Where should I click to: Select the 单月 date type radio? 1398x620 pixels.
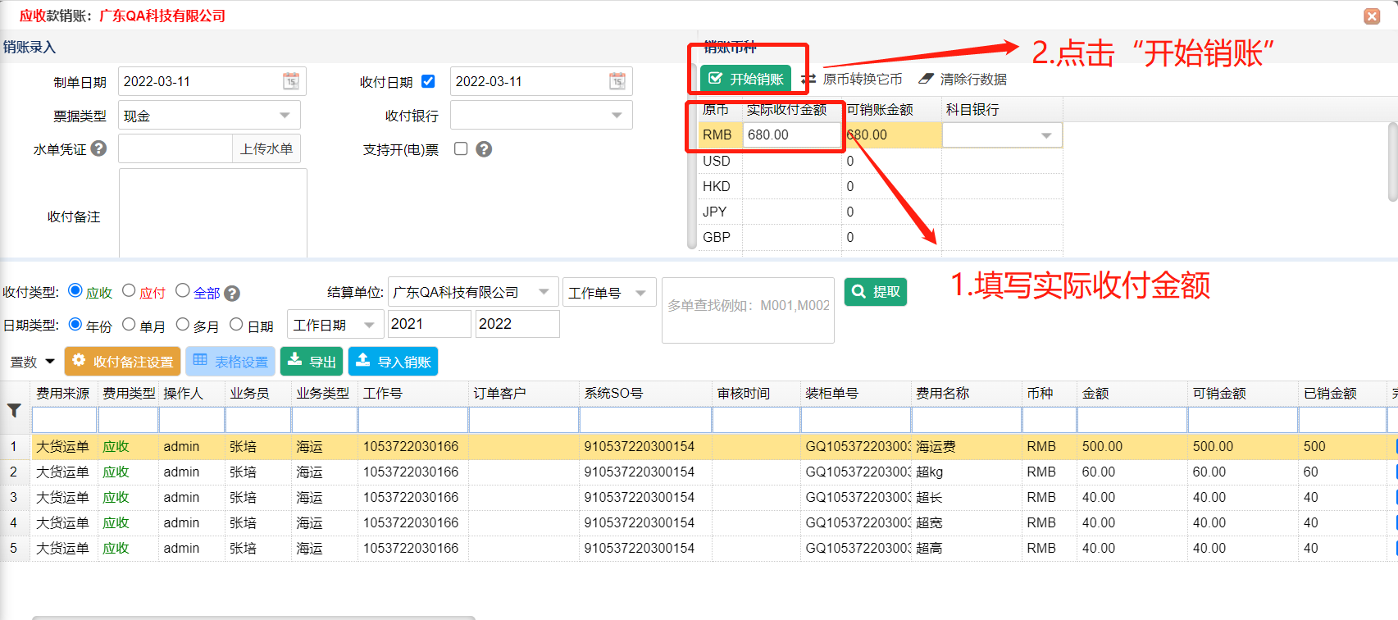(x=129, y=324)
